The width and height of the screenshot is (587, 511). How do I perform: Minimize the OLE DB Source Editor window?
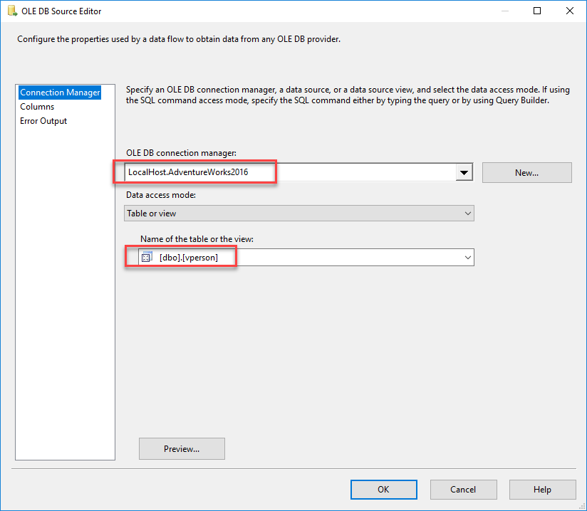[x=505, y=11]
